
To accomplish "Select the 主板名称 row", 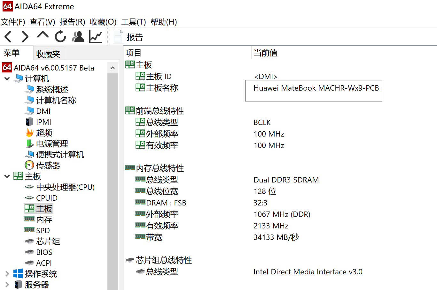I will pyautogui.click(x=157, y=88).
